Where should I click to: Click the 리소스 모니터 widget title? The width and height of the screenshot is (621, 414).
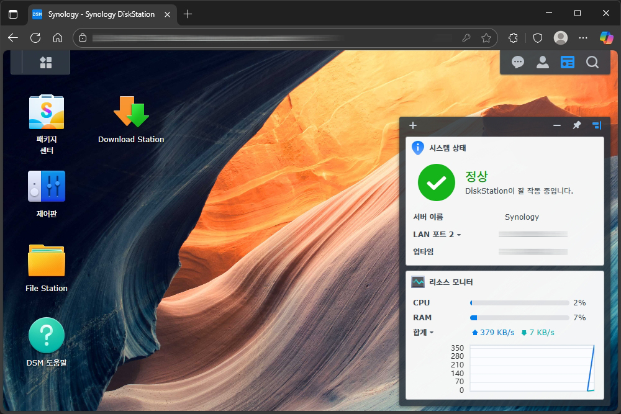451,282
